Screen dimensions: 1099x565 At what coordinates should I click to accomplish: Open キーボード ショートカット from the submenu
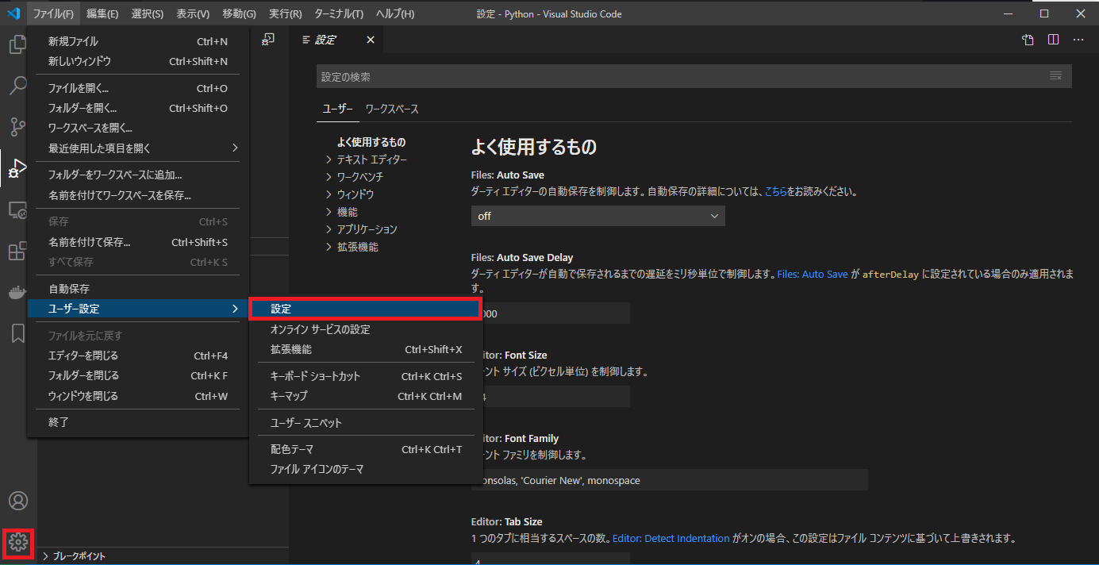point(365,376)
